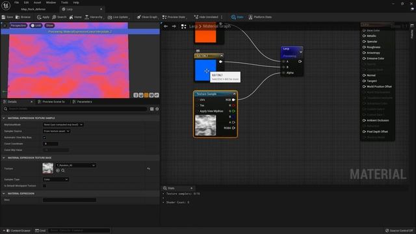
Task: Open Hide Unrelated options menu dots
Action: point(222,17)
